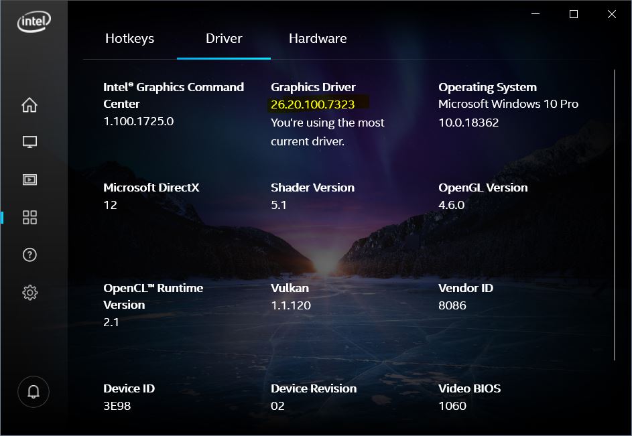Click OpenGL Version value 4.6.0
632x436 pixels.
[x=452, y=205]
